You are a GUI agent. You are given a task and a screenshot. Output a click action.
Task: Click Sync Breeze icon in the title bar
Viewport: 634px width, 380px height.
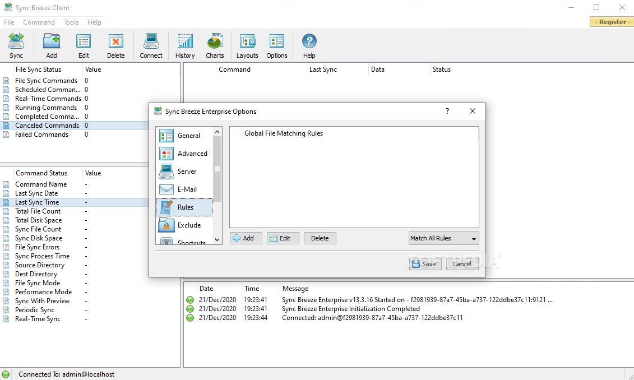click(8, 7)
